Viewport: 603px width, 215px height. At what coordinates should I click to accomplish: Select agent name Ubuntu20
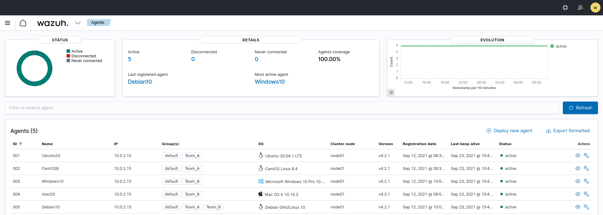pyautogui.click(x=51, y=156)
